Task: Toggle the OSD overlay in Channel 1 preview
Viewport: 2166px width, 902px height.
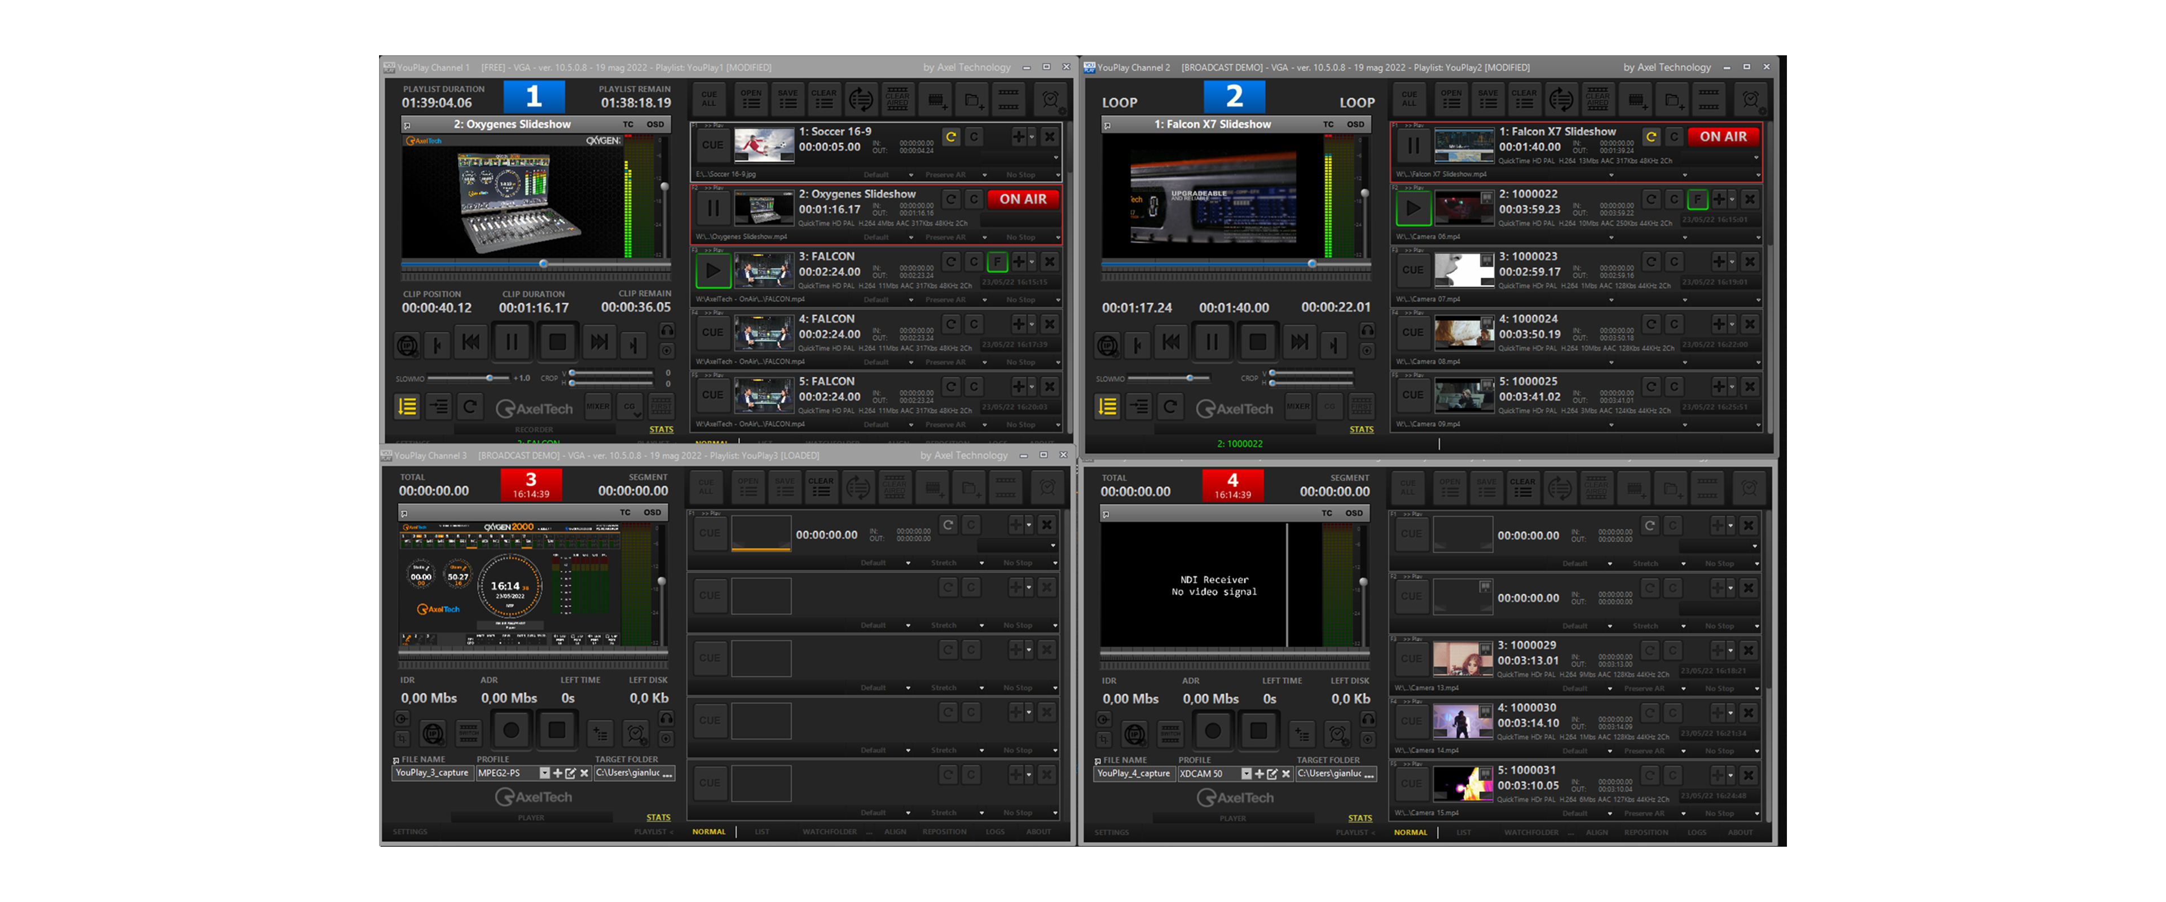Action: tap(655, 125)
